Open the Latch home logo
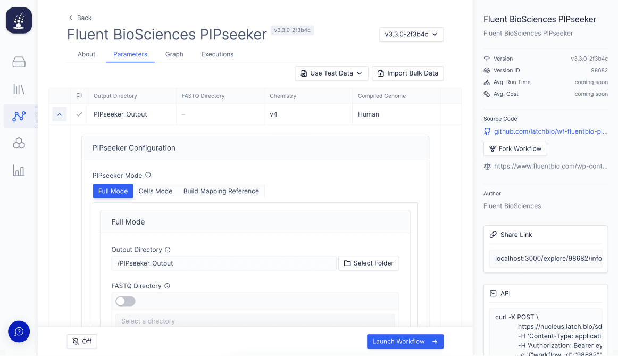Viewport: 618px width, 356px height. tap(19, 21)
